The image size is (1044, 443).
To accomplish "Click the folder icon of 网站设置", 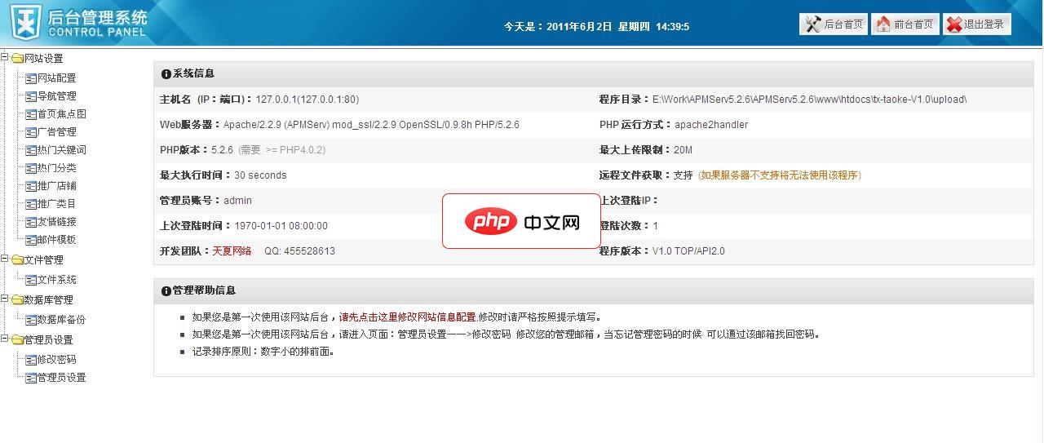I will [x=17, y=58].
